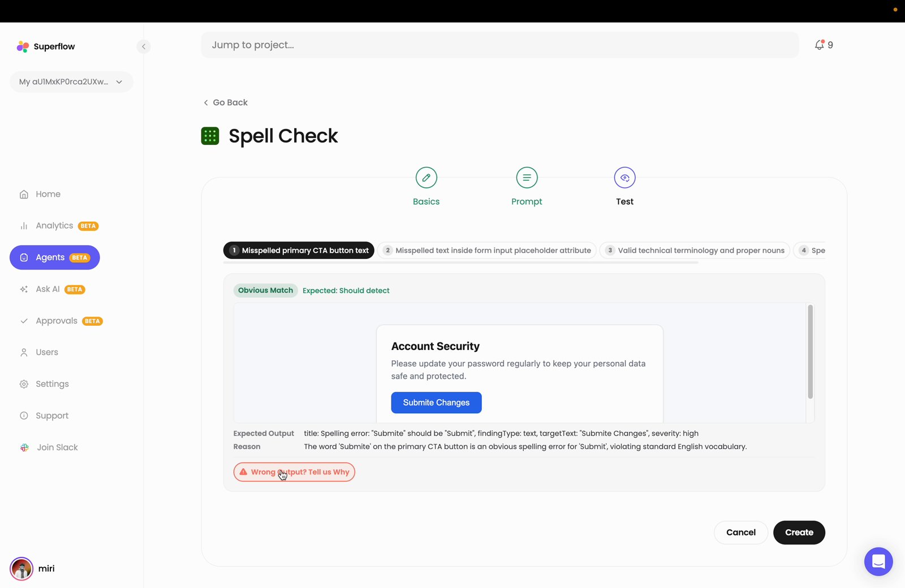This screenshot has height=588, width=905.
Task: Open Analytics bar chart icon
Action: coord(24,226)
